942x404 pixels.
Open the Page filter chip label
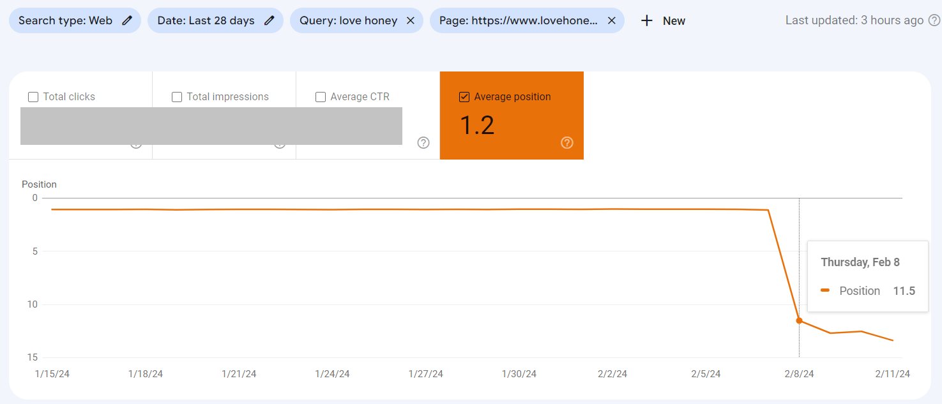tap(518, 20)
